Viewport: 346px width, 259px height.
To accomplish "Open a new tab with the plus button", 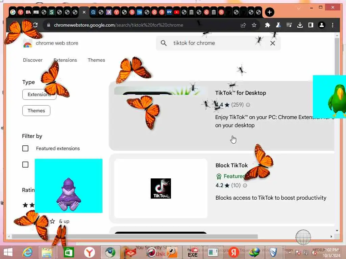I will (269, 12).
